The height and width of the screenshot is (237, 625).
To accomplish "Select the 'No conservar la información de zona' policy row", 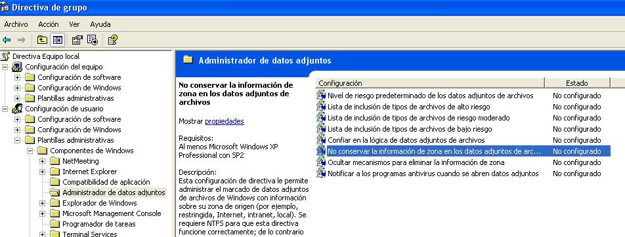I will [463, 151].
